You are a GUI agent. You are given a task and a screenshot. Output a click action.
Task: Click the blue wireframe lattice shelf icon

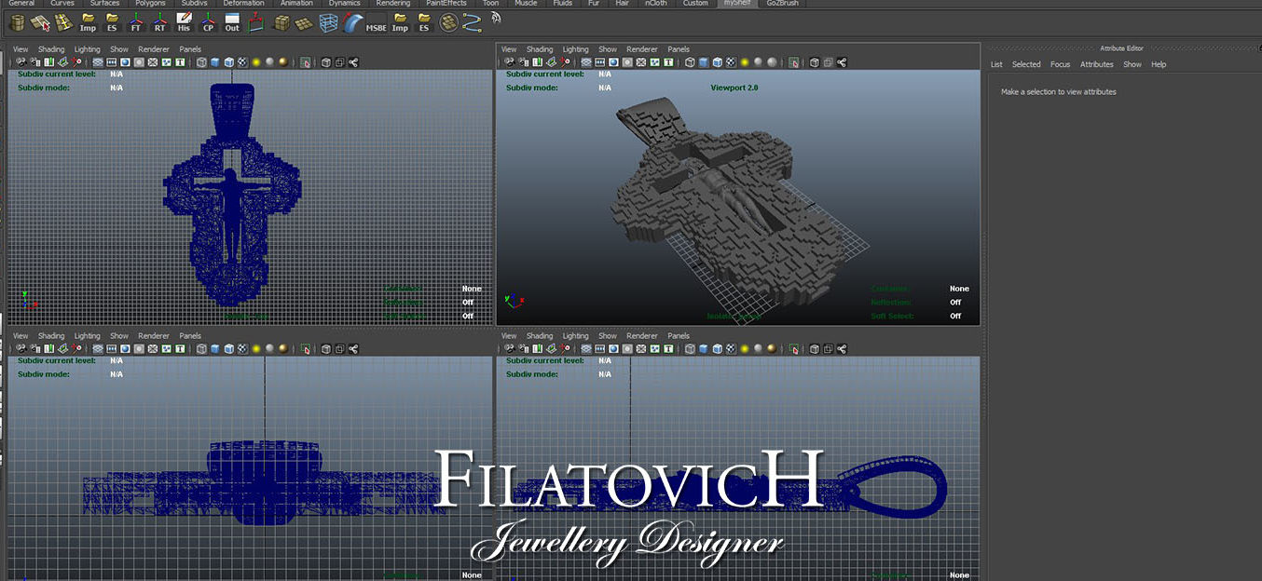pyautogui.click(x=328, y=22)
